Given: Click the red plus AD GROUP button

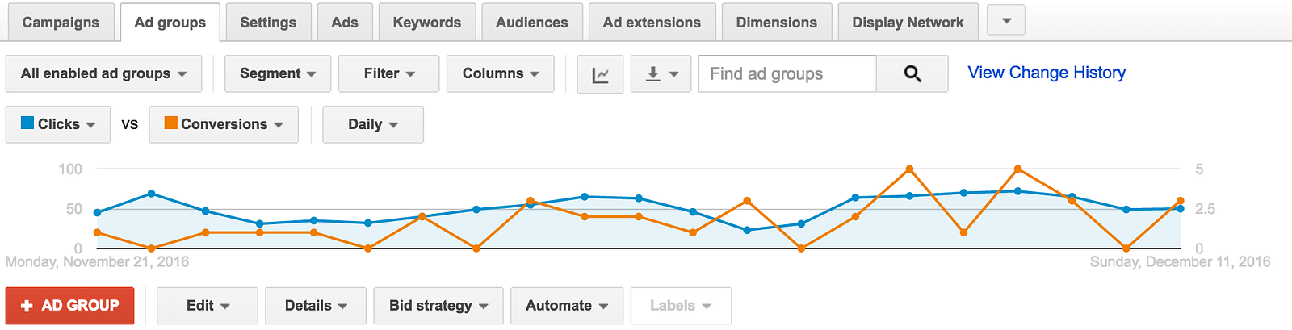Looking at the screenshot, I should (70, 306).
